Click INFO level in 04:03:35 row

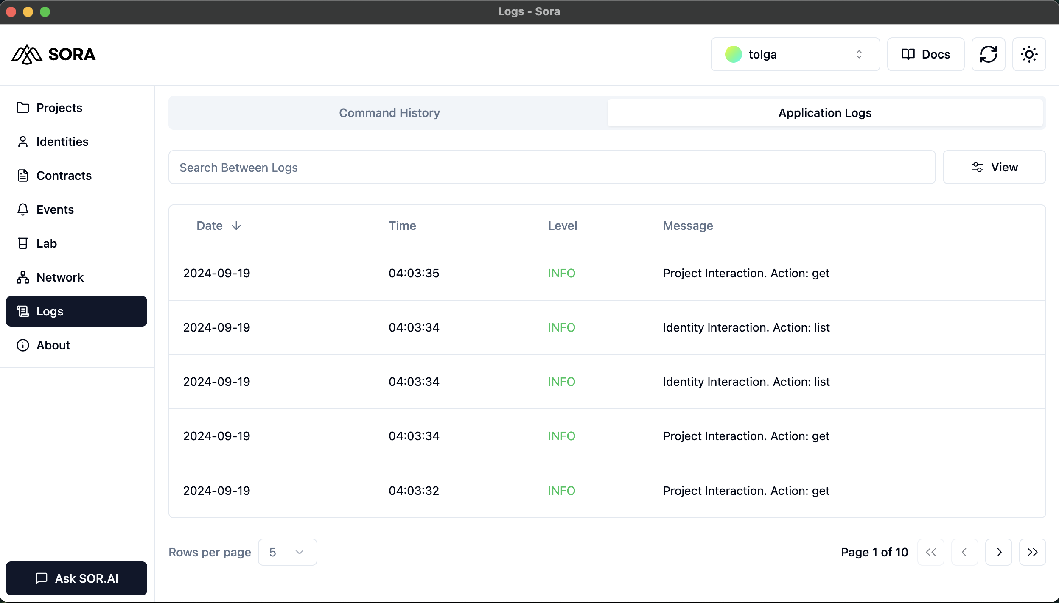coord(561,273)
